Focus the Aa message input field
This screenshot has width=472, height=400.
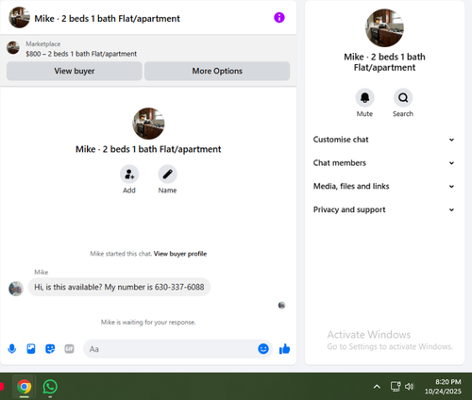(x=170, y=349)
